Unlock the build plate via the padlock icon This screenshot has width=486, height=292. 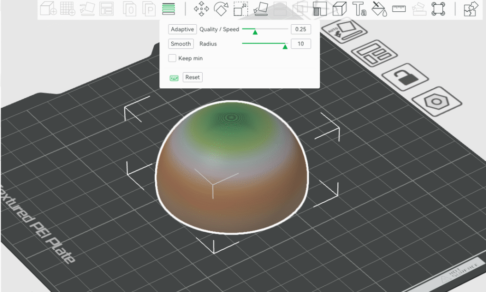406,77
